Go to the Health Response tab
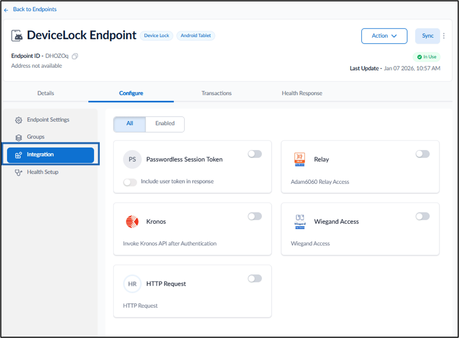The image size is (459, 338). click(x=302, y=93)
